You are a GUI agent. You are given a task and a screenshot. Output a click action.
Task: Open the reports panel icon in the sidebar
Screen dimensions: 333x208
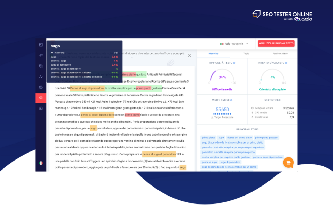click(41, 87)
